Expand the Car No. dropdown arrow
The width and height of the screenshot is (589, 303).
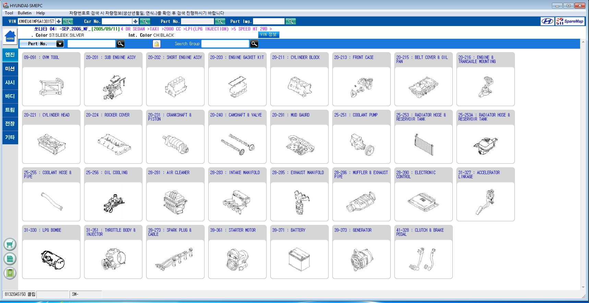(x=135, y=21)
